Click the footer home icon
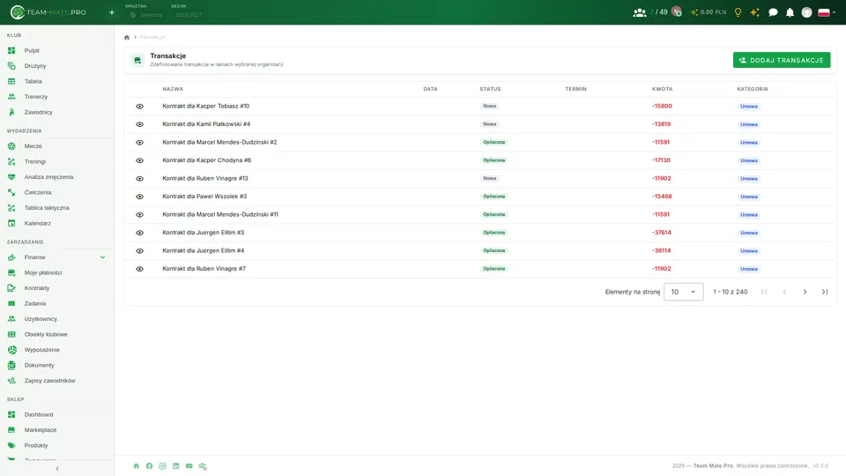Screen dimensions: 846x476 [x=136, y=465]
